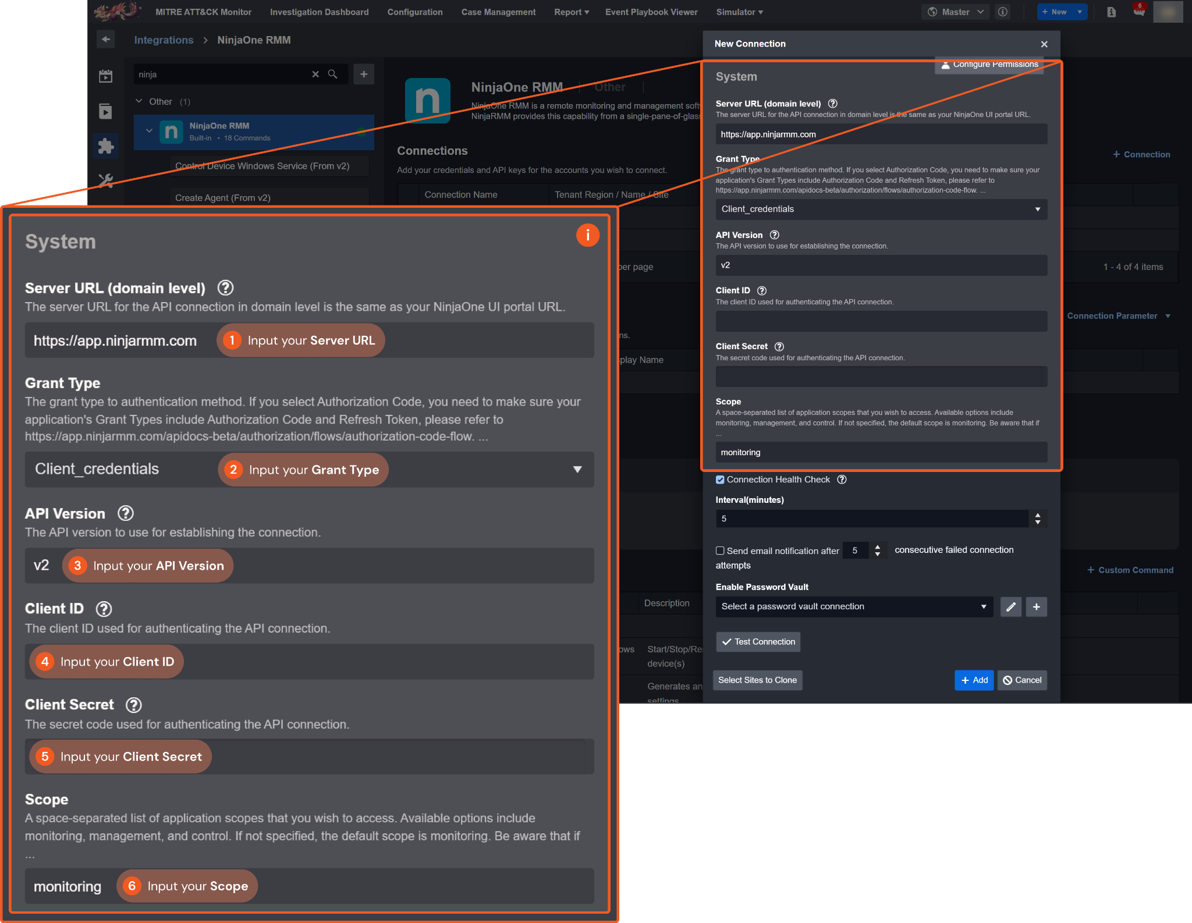
Task: Open the orange info icon in System panel
Action: tap(588, 235)
